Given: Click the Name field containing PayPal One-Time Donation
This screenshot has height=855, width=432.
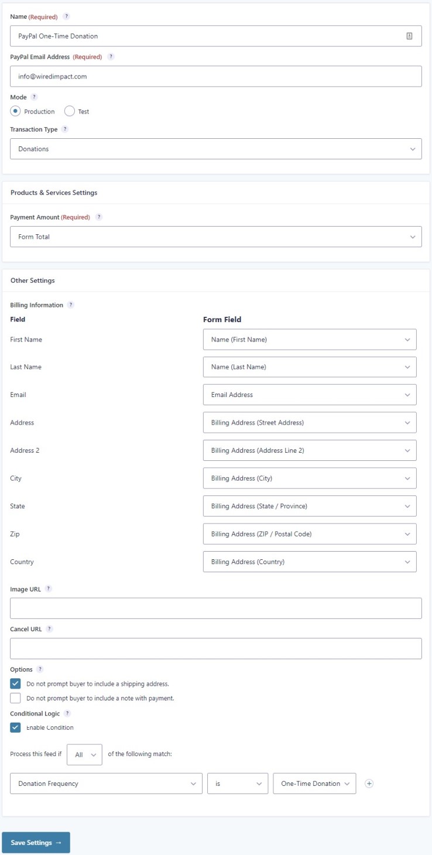Looking at the screenshot, I should click(x=216, y=36).
